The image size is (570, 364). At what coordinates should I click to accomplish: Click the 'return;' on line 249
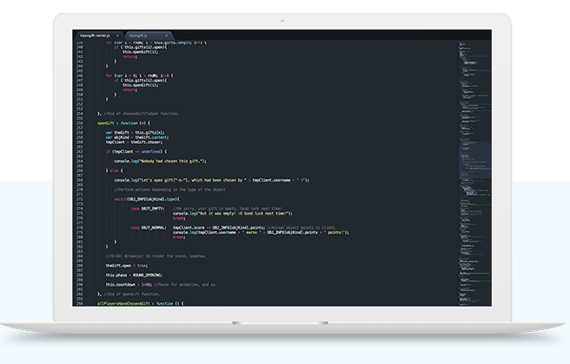pyautogui.click(x=129, y=89)
